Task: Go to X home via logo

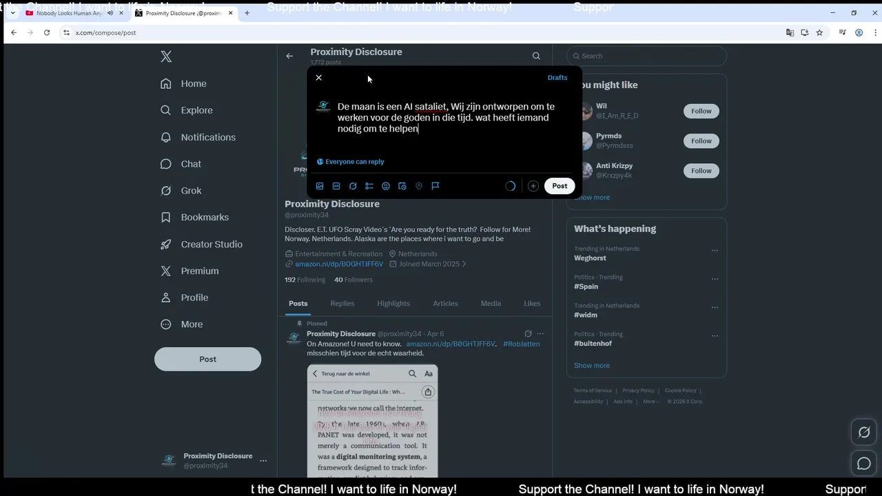Action: click(x=166, y=56)
